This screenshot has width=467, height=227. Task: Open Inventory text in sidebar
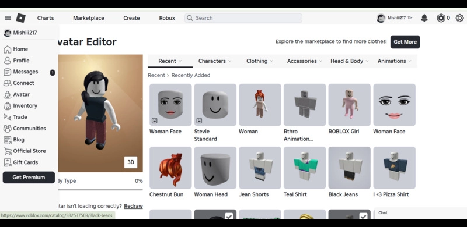pos(25,106)
